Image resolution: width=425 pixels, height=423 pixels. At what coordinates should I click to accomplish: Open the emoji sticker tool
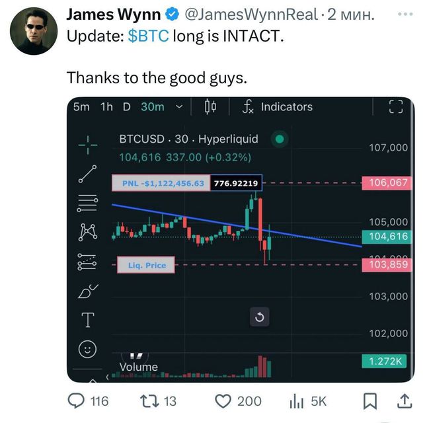(87, 349)
